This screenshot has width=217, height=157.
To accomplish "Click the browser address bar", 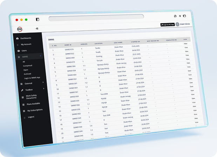I will (96, 17).
